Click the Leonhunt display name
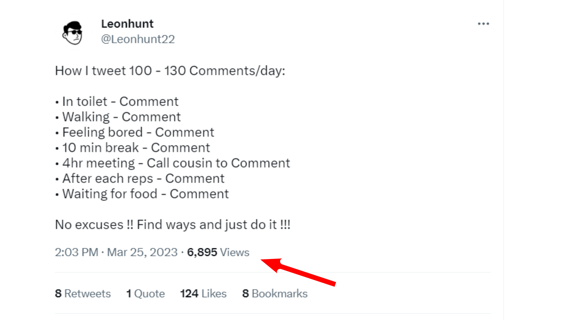This screenshot has width=569, height=320. [127, 24]
